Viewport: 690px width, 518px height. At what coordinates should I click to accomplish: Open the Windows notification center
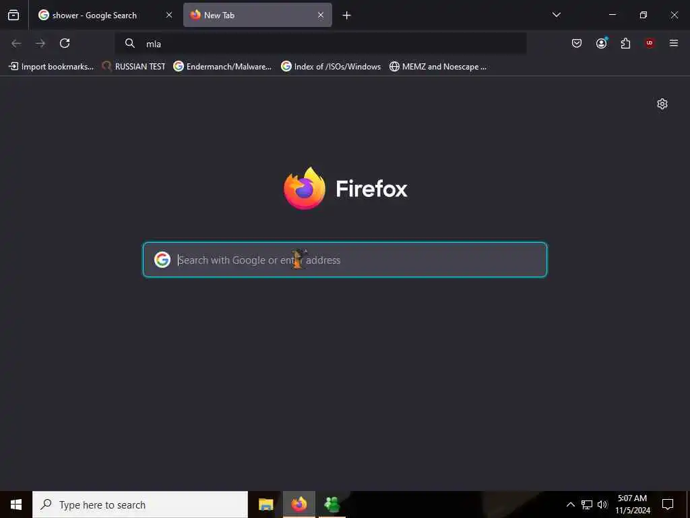(x=668, y=505)
